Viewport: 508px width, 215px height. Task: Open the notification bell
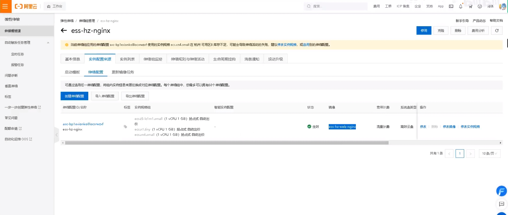click(x=460, y=6)
